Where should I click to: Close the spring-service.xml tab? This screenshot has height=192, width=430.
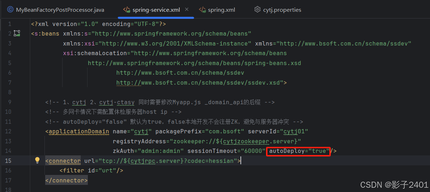187,10
